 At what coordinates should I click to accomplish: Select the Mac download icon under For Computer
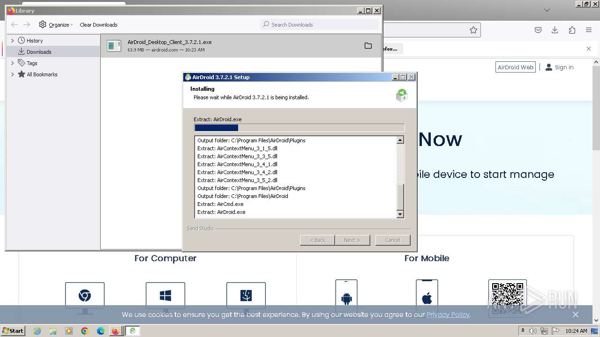[246, 298]
